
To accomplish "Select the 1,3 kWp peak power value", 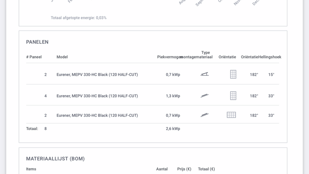I will (x=173, y=96).
